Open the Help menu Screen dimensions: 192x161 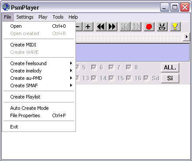(73, 17)
